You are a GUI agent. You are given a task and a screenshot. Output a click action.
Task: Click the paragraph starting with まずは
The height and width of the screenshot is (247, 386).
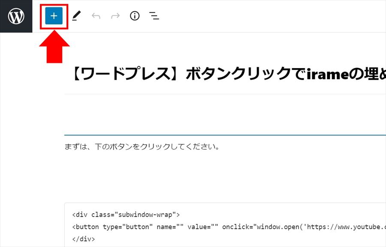pos(142,147)
